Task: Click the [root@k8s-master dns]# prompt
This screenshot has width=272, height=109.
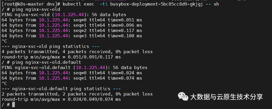Action: pos(31,4)
